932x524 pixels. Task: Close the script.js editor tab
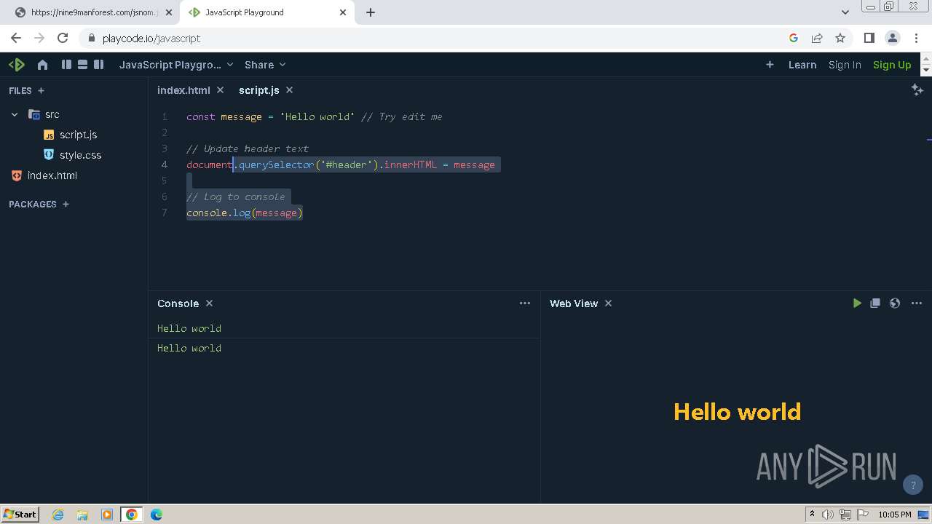tap(289, 90)
